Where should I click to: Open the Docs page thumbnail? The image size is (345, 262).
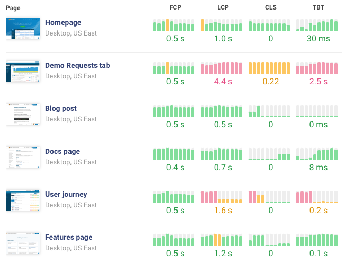point(23,158)
